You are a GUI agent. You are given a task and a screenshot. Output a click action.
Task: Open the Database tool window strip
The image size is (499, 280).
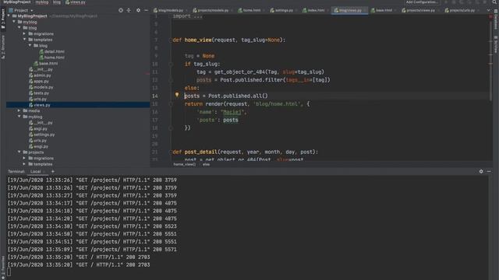coord(496,20)
